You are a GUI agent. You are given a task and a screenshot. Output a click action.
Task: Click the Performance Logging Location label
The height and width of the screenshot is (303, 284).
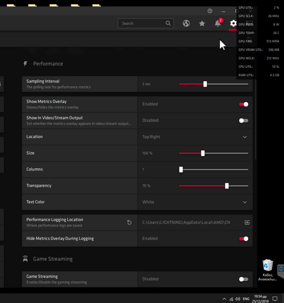pyautogui.click(x=55, y=220)
